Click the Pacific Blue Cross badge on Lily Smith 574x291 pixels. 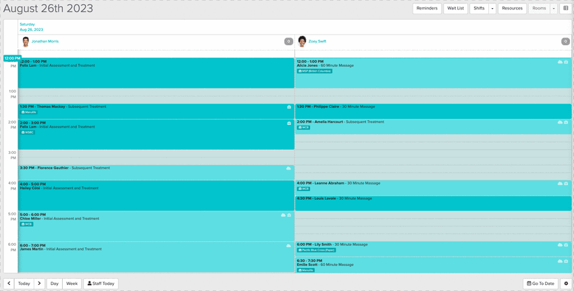point(316,250)
